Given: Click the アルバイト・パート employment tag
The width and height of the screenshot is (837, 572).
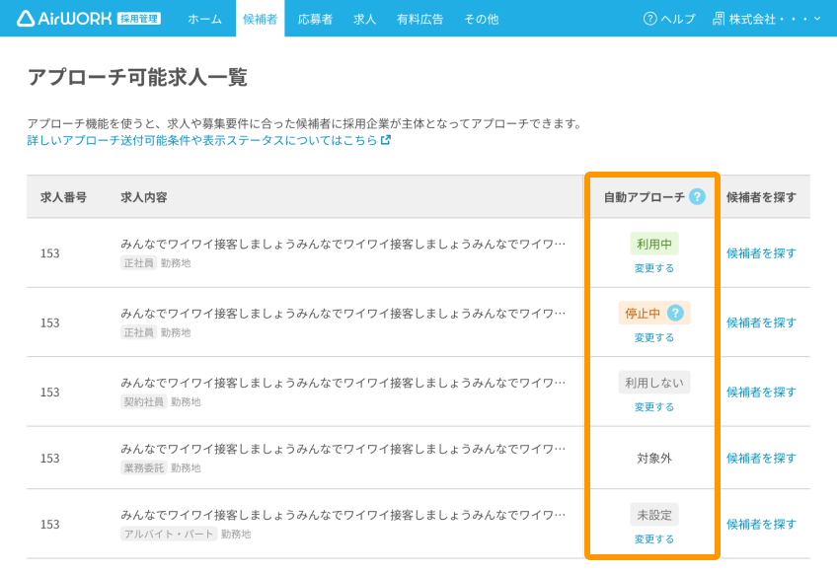Looking at the screenshot, I should pos(169,534).
